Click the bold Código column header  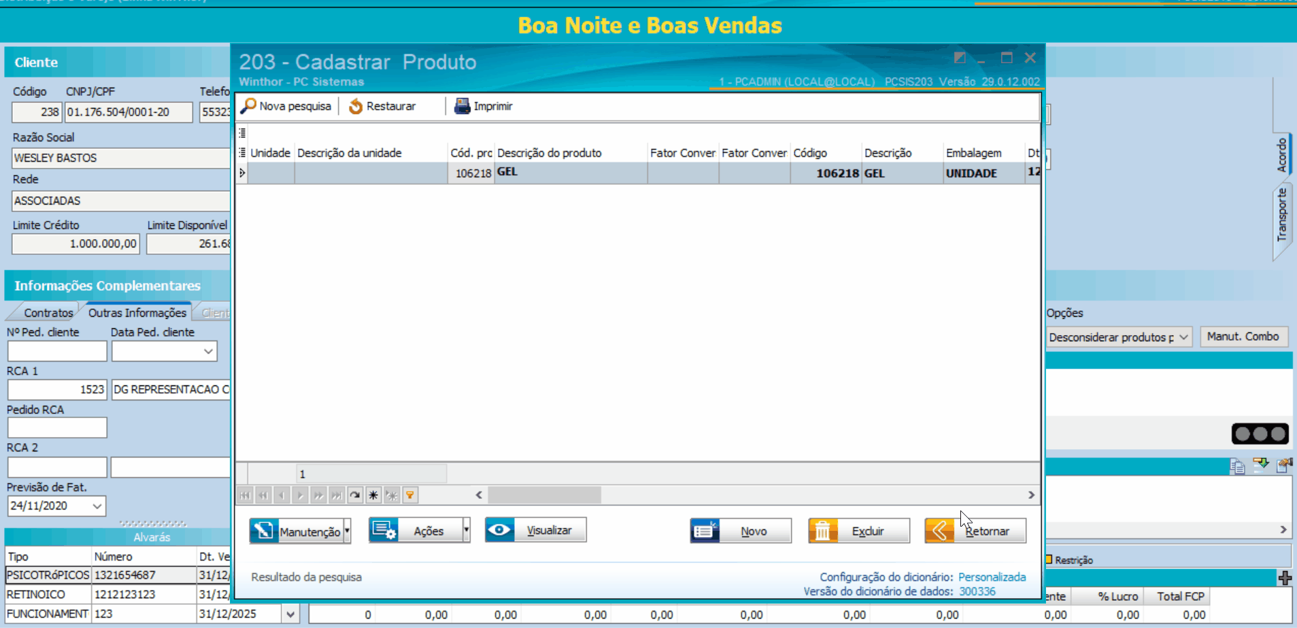(x=826, y=153)
